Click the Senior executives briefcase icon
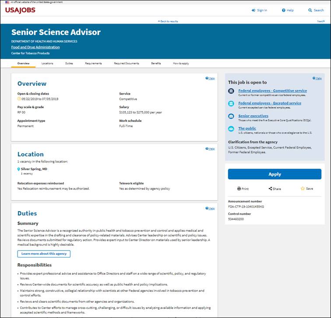Screen dimensions: 331x318 click(231, 116)
